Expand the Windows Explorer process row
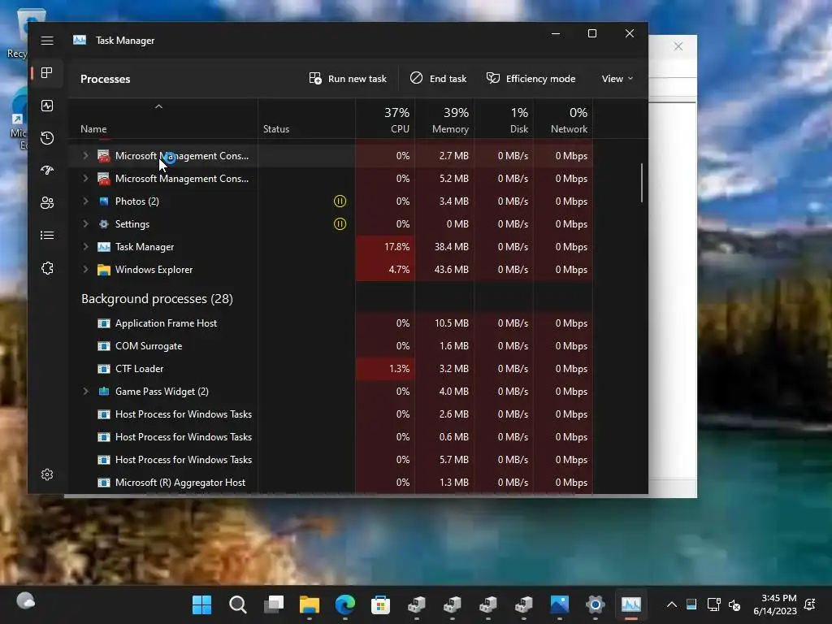Screen dimensions: 832x624 (85, 270)
